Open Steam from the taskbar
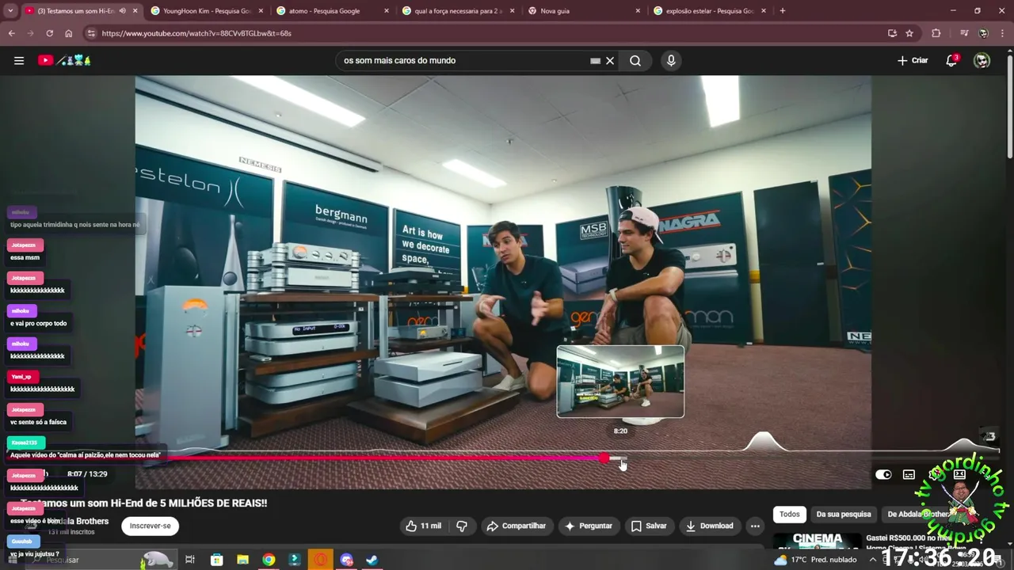 click(x=372, y=560)
